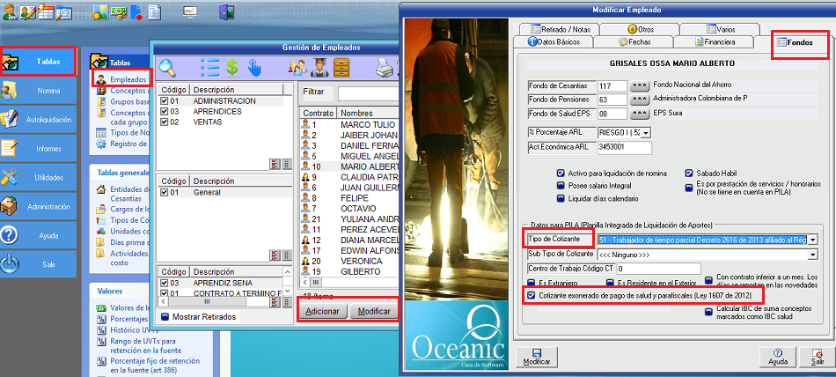Open the Utilidades sidebar section
This screenshot has width=836, height=377.
click(38, 177)
